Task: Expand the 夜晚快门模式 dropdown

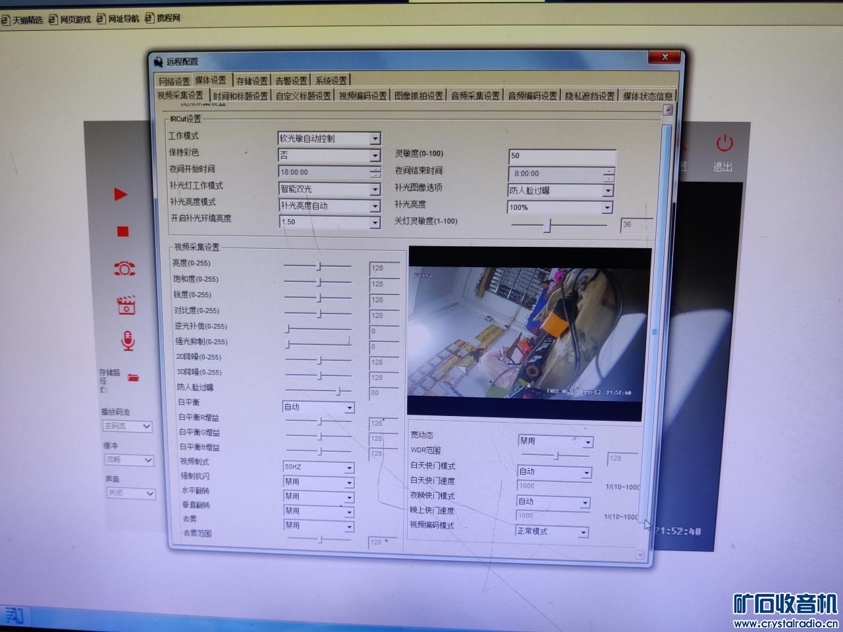Action: [584, 503]
